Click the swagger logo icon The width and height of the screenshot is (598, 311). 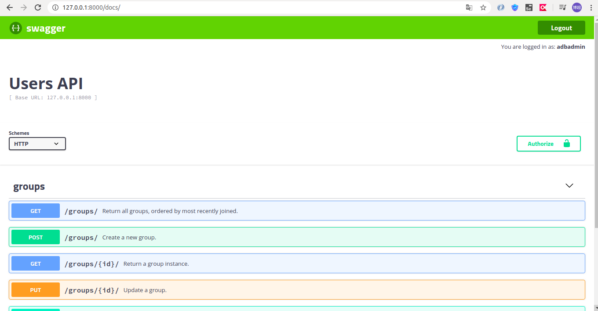click(x=15, y=28)
